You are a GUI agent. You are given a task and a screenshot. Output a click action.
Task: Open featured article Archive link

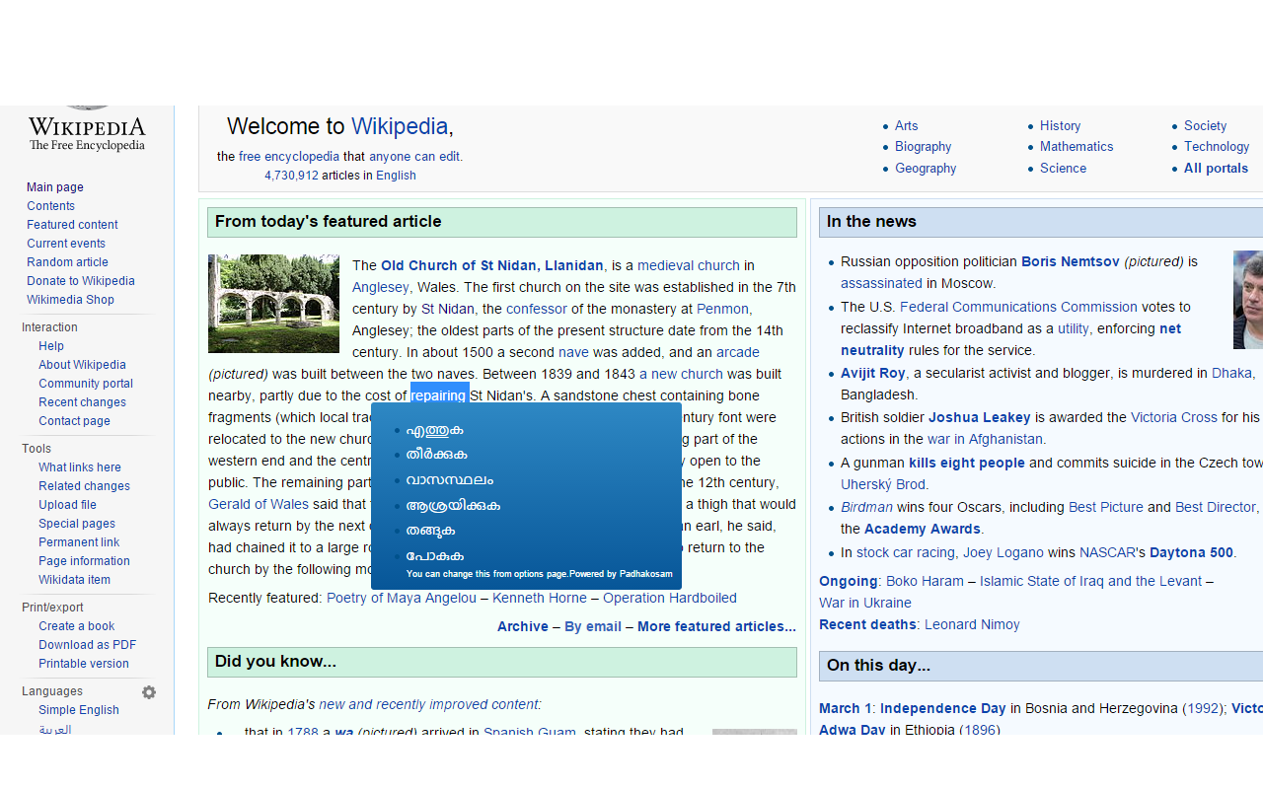click(x=523, y=627)
